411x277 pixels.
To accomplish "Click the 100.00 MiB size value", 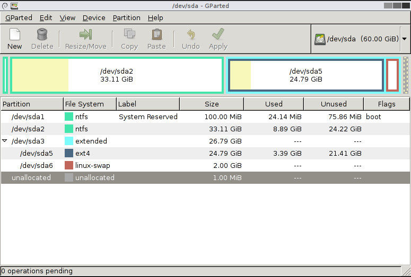I will (223, 117).
